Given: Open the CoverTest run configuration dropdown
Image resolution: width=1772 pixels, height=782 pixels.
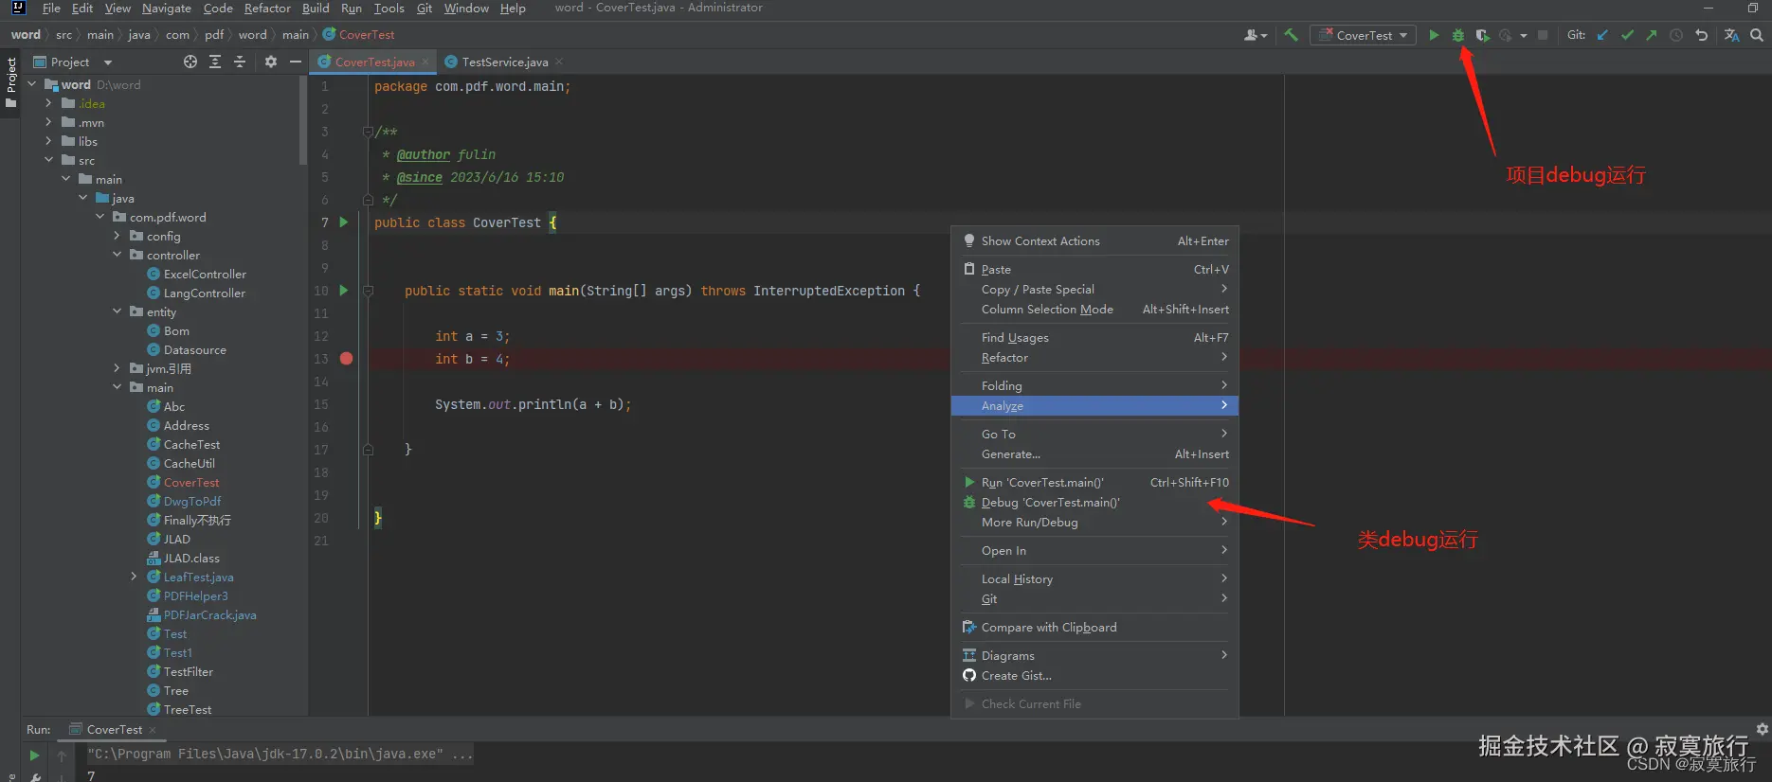Looking at the screenshot, I should [1365, 35].
